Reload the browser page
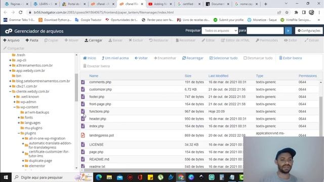This screenshot has height=182, width=324. point(20,12)
